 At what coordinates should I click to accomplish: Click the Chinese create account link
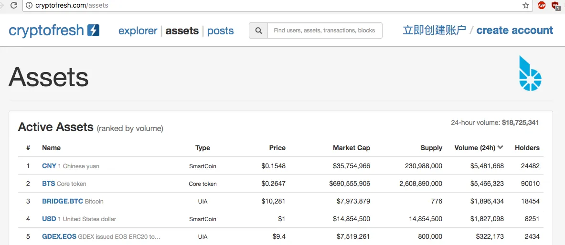pos(435,30)
